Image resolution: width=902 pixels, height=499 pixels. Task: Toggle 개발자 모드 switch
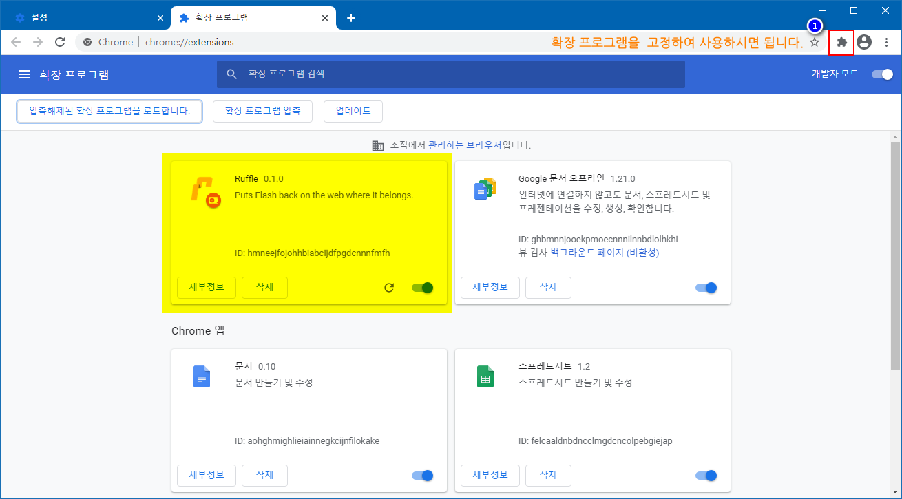tap(882, 74)
